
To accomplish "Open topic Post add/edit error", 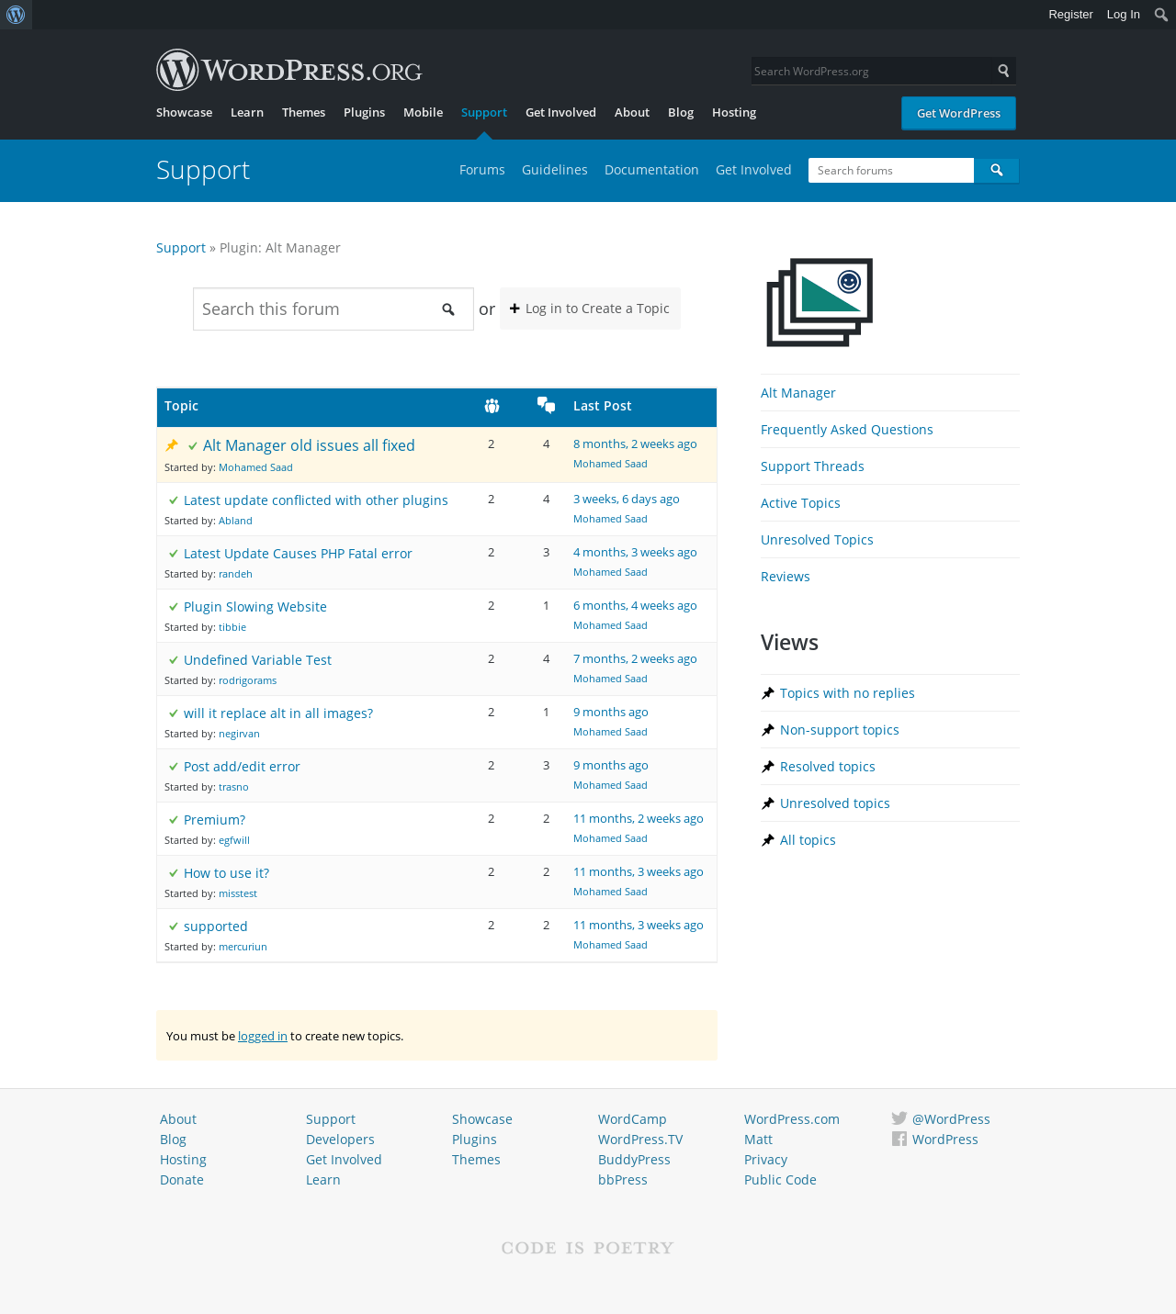I will [x=242, y=767].
